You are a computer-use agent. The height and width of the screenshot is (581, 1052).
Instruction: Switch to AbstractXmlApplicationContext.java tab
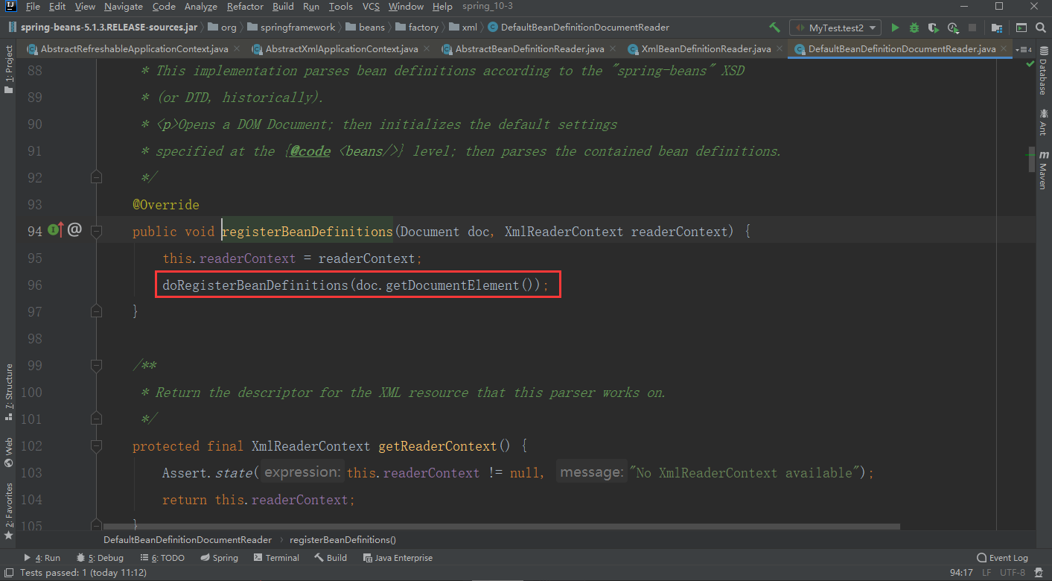[x=342, y=49]
